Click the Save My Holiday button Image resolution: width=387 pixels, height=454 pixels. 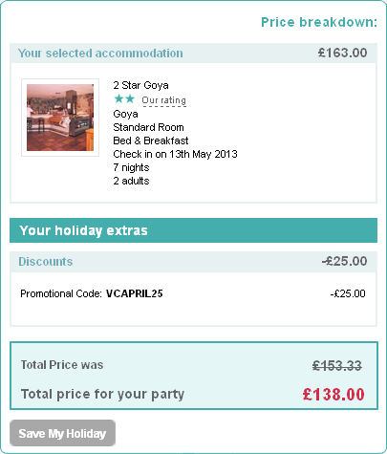pos(62,433)
